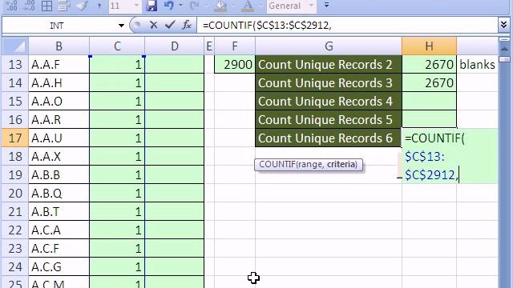Click the Count Unique Records 3 label
The height and width of the screenshot is (288, 513).
tap(329, 82)
